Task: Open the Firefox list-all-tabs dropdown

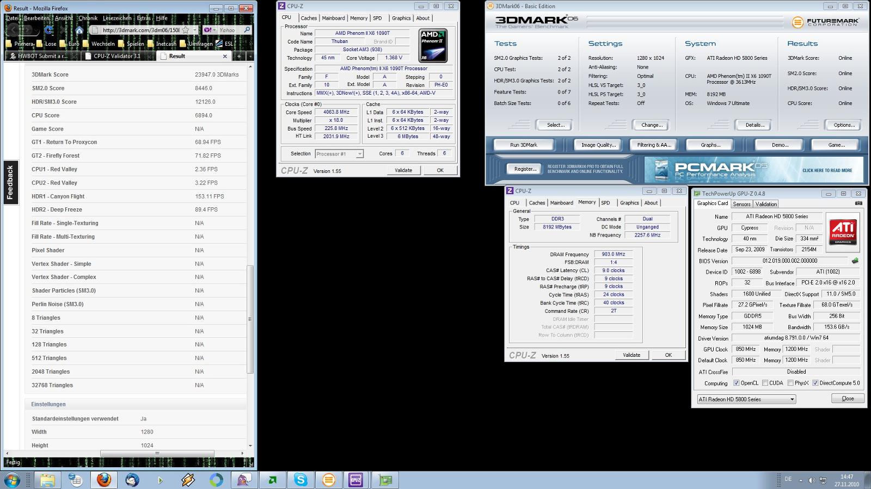Action: pyautogui.click(x=250, y=56)
